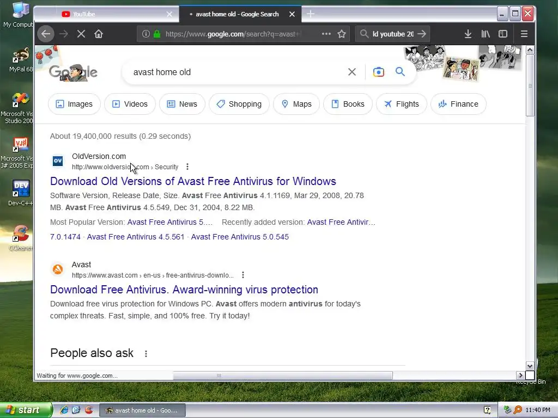Click the vertical scrollbar up arrow
558x418 pixels.
pyautogui.click(x=530, y=50)
